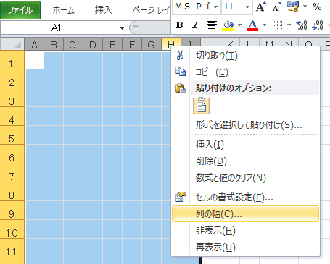Image resolution: width=330 pixels, height=264 pixels.
Task: Select column B header
Action: point(54,44)
